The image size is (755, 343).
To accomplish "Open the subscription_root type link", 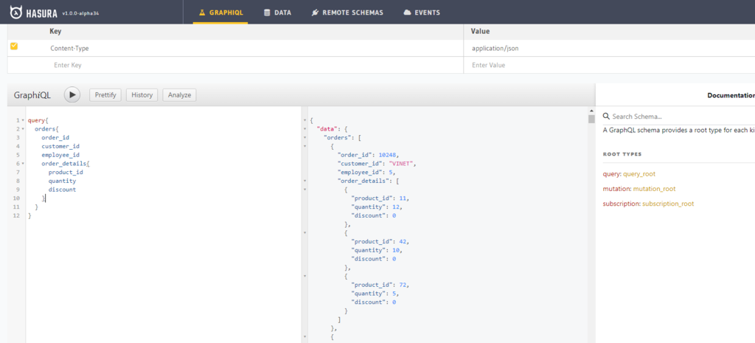I will pyautogui.click(x=668, y=204).
